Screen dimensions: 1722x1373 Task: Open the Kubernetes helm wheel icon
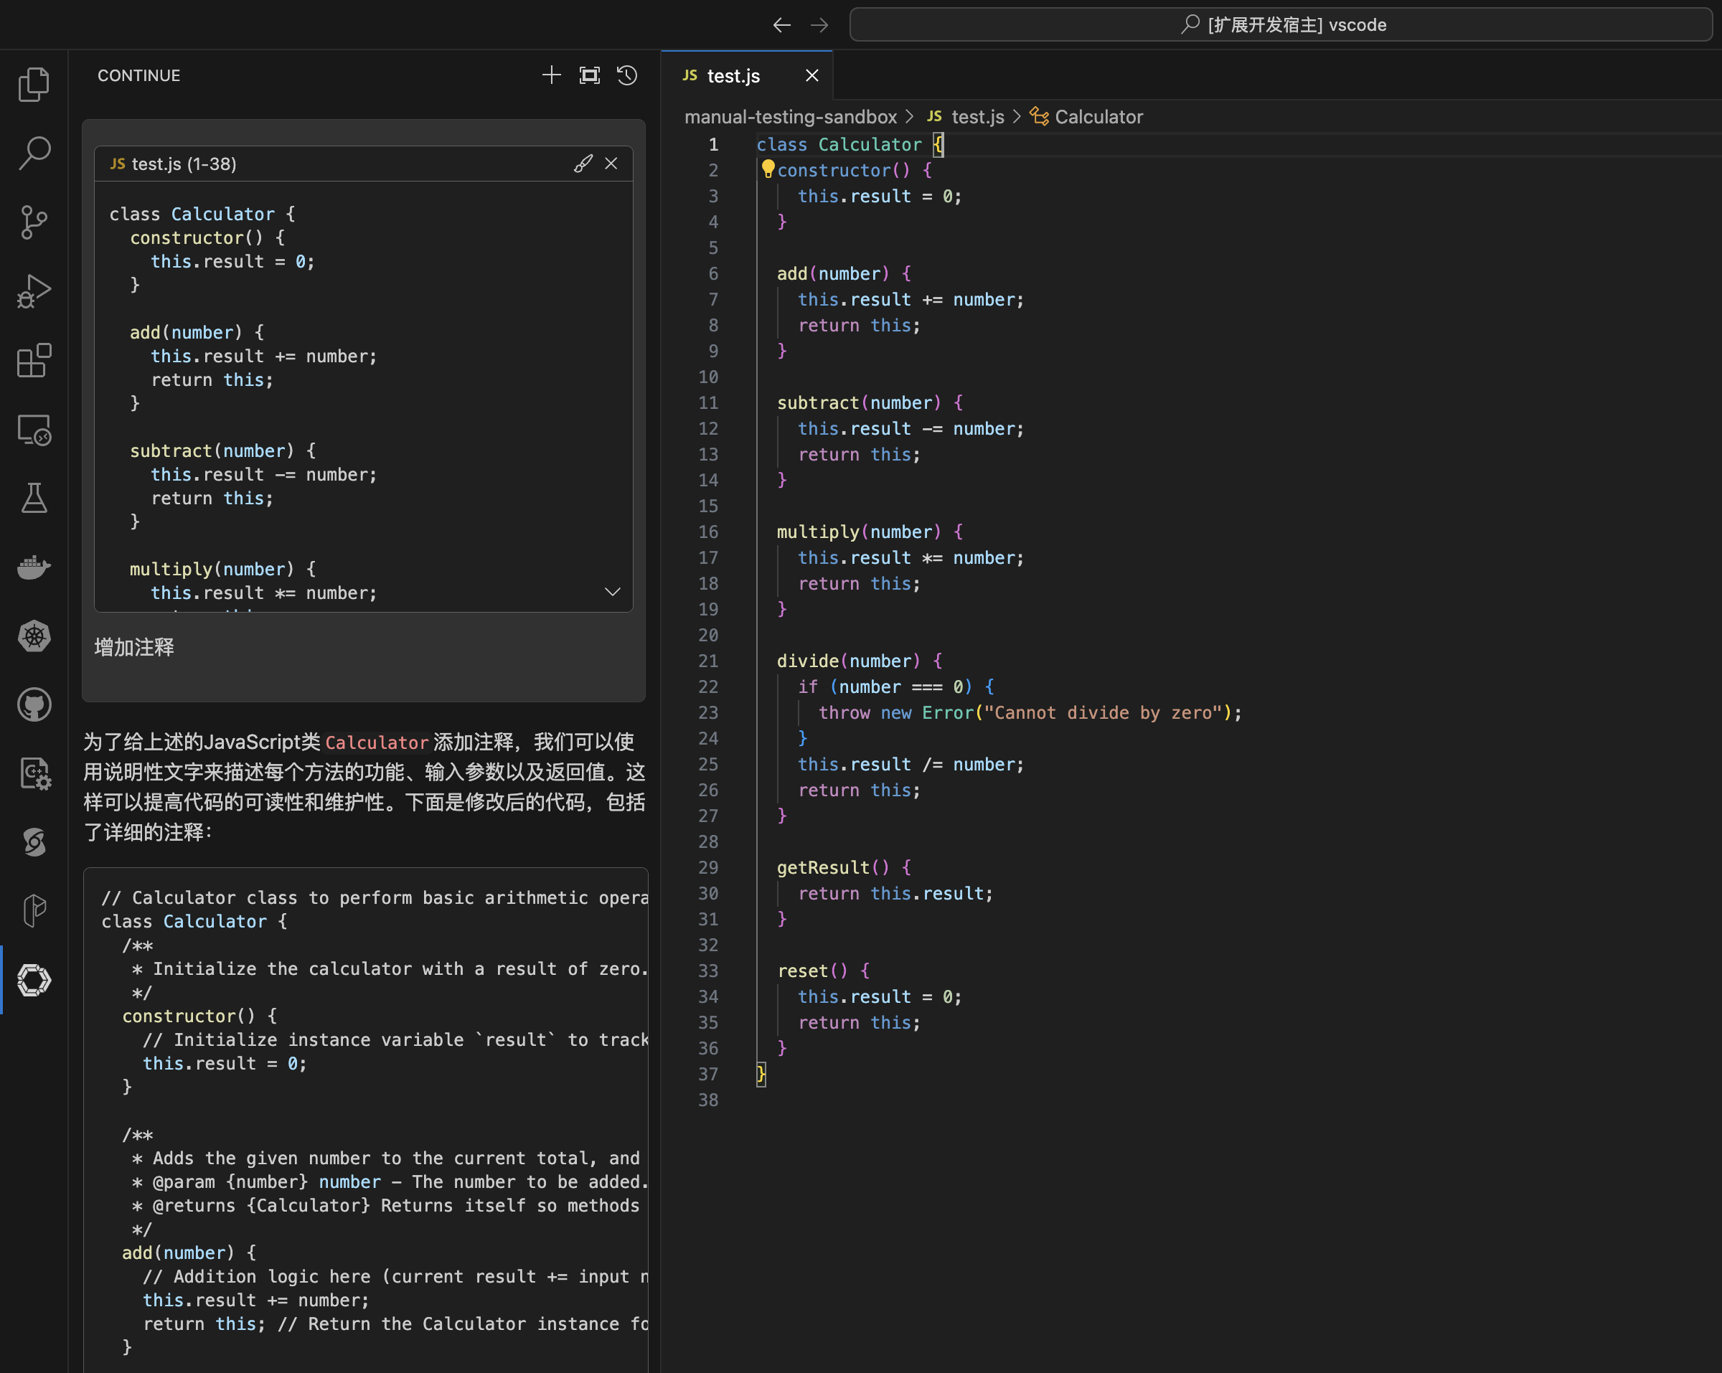click(x=34, y=636)
